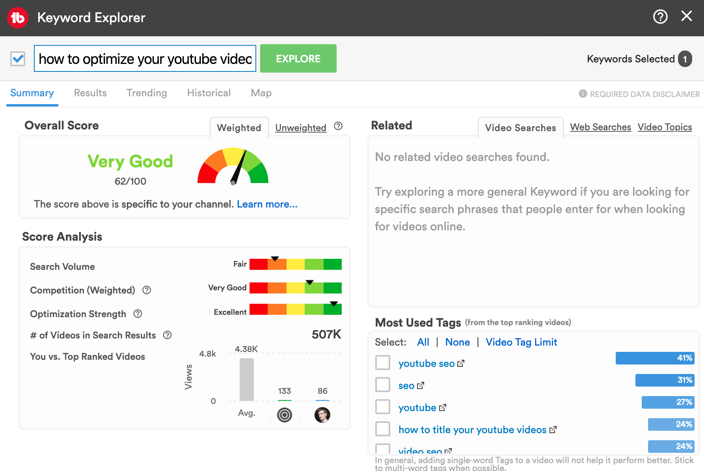Click the TubeBuddy logo icon
Image resolution: width=704 pixels, height=471 pixels.
point(18,18)
